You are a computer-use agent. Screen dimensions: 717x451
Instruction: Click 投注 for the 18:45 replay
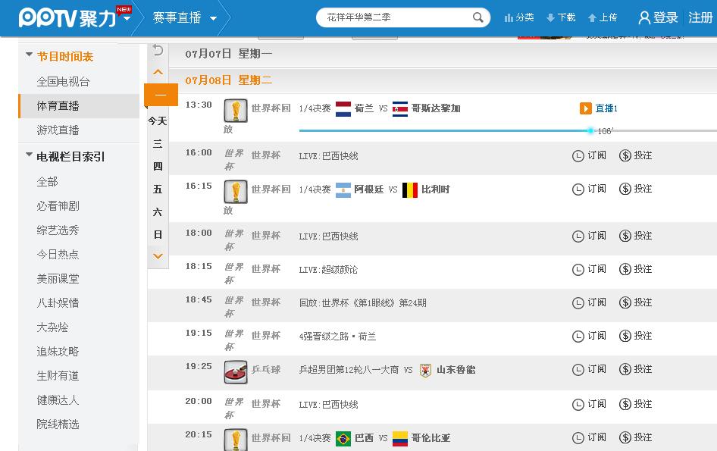point(636,302)
